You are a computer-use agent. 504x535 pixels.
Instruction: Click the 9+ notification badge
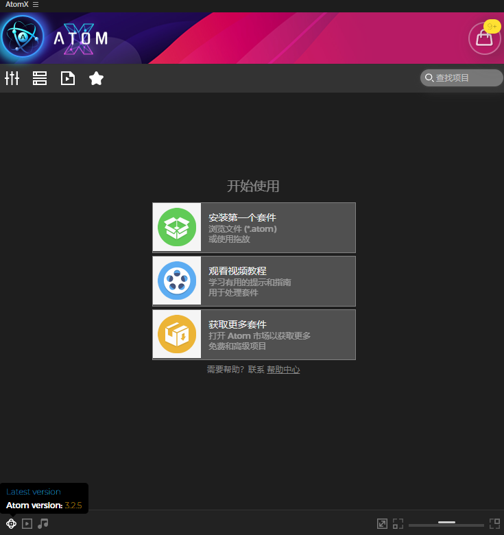492,26
